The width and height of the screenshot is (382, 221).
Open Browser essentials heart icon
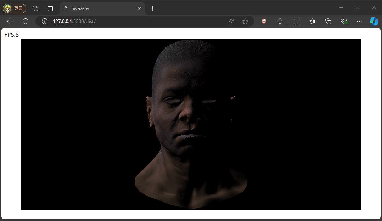click(344, 21)
